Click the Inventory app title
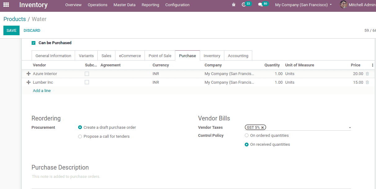 pyautogui.click(x=34, y=5)
